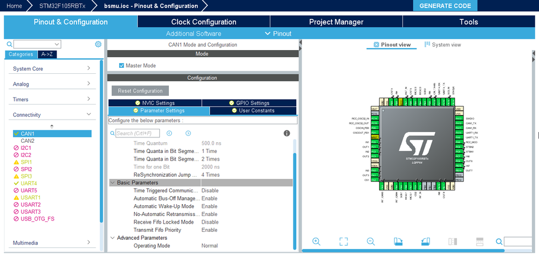This screenshot has width=539, height=257.
Task: Show parameter info with the i icon
Action: tap(286, 133)
